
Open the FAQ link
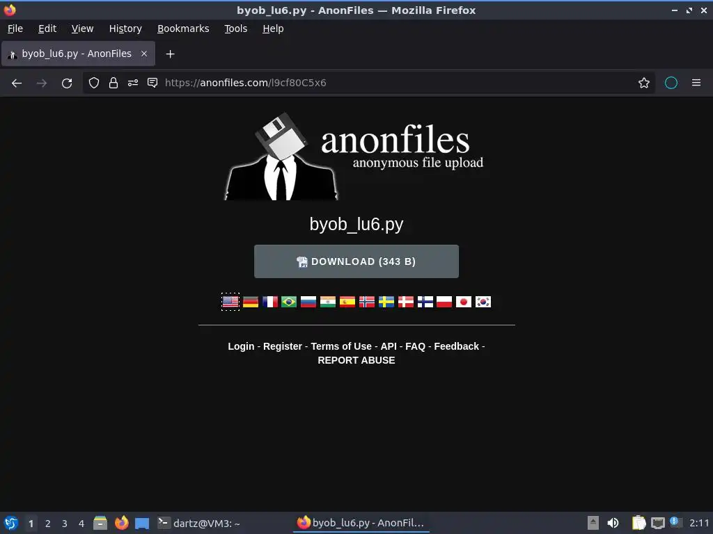pyautogui.click(x=415, y=346)
